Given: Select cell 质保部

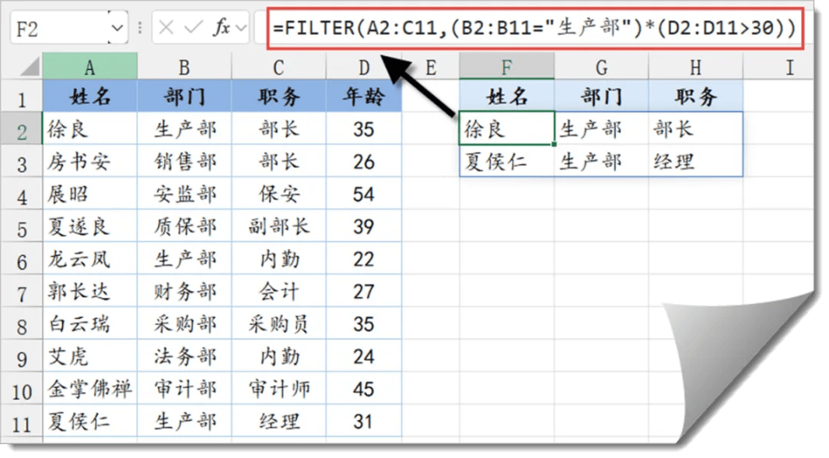Looking at the screenshot, I should pyautogui.click(x=184, y=226).
